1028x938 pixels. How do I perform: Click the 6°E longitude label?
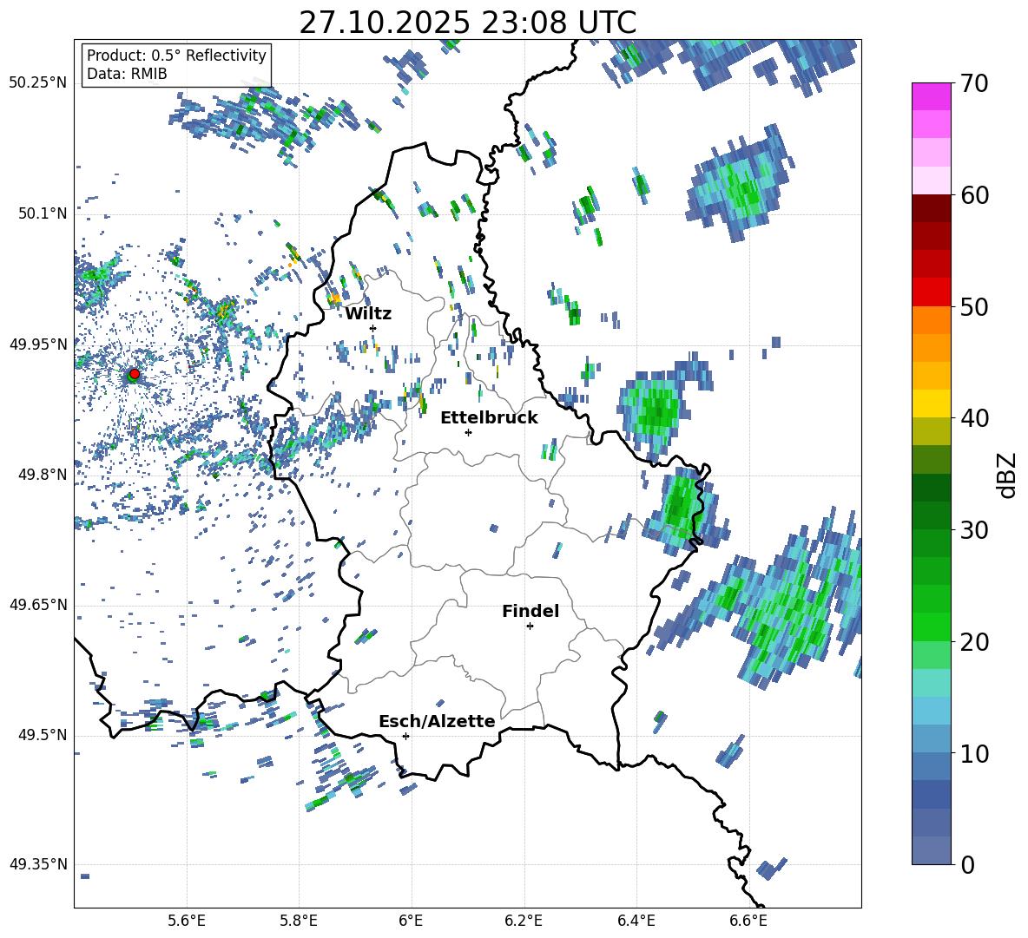(x=411, y=922)
